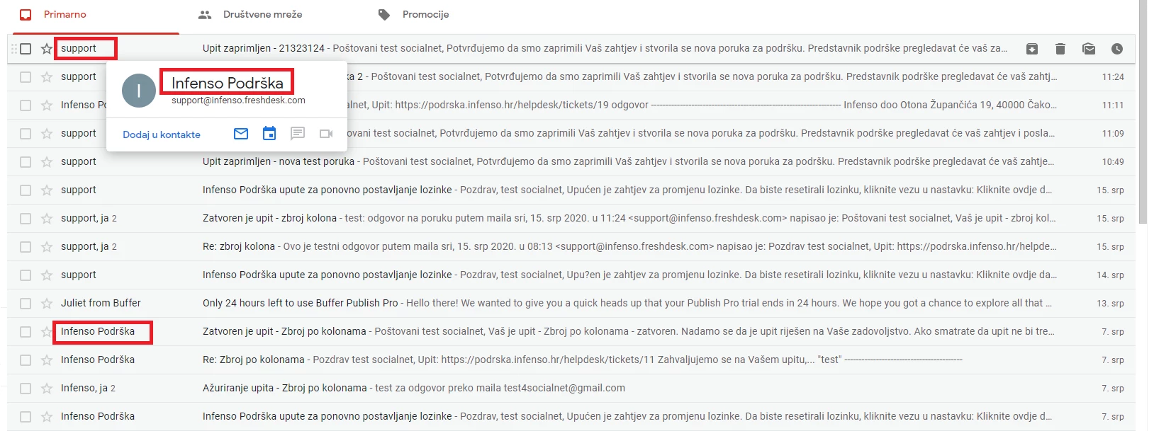The height and width of the screenshot is (431, 1154).
Task: Open 'Ažuriranje upita - Zbroj po kolonama' email
Action: [571, 389]
